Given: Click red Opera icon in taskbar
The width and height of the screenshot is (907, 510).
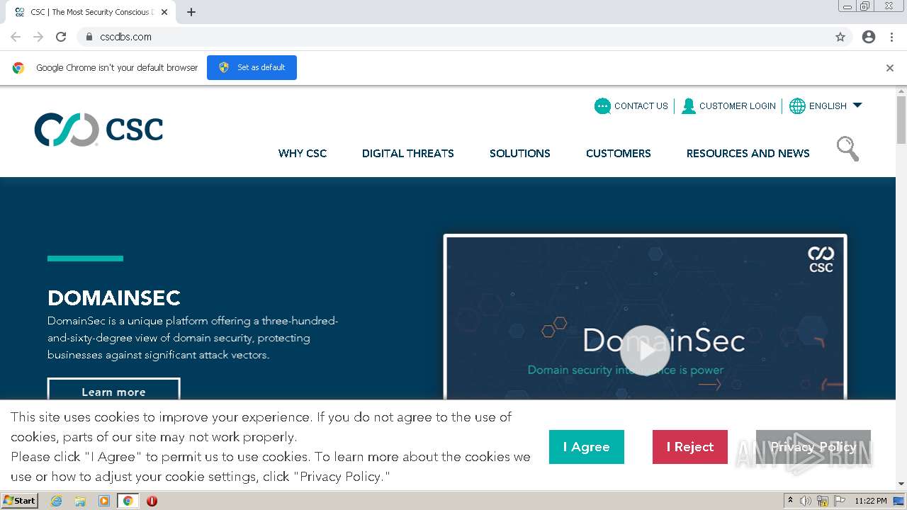Looking at the screenshot, I should tap(152, 501).
